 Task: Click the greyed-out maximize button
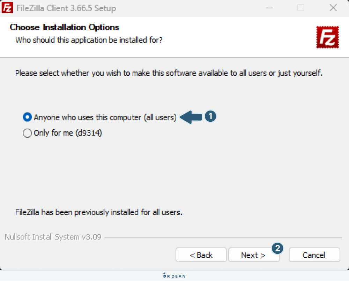300,8
